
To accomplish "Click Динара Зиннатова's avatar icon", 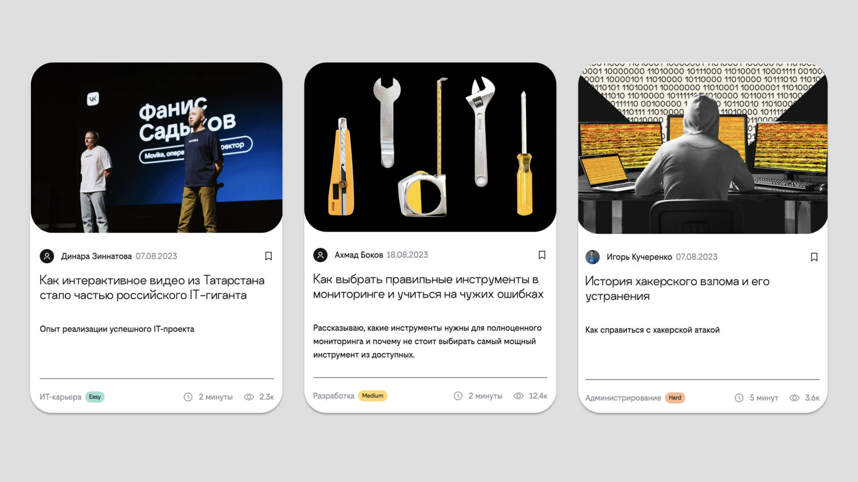I will 47,256.
